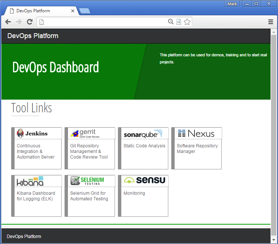
Task: Click the scrollbar down arrow
Action: pos(274,240)
